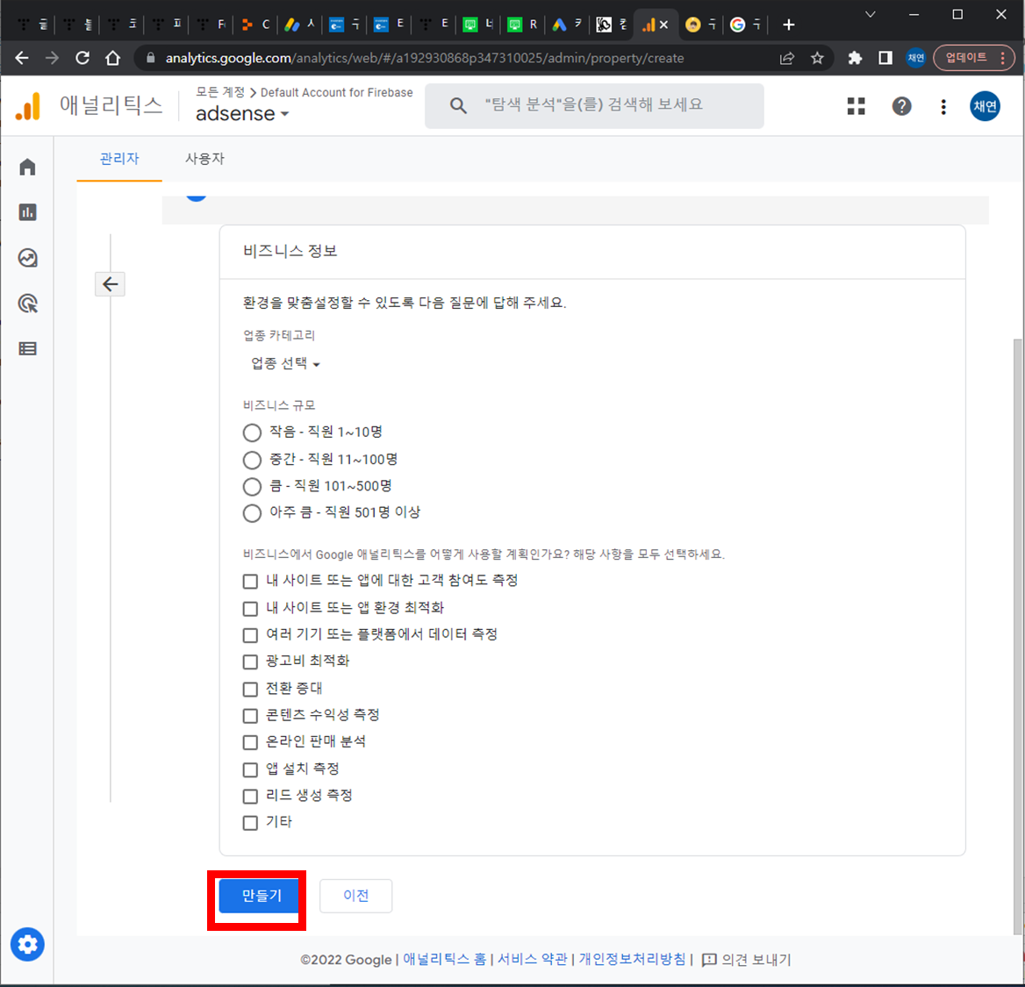The height and width of the screenshot is (987, 1025).
Task: Check 리드 생성 측정 checkbox
Action: pos(250,796)
